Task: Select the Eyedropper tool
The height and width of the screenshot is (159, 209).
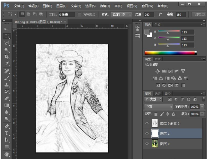Action: point(7,64)
